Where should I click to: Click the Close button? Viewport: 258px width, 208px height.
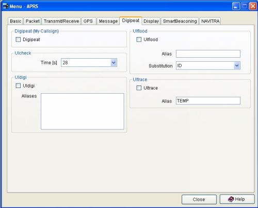pos(199,199)
